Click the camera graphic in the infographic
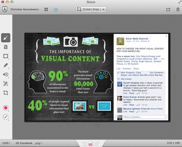Image resolution: width=182 pixels, height=147 pixels. pos(71,41)
